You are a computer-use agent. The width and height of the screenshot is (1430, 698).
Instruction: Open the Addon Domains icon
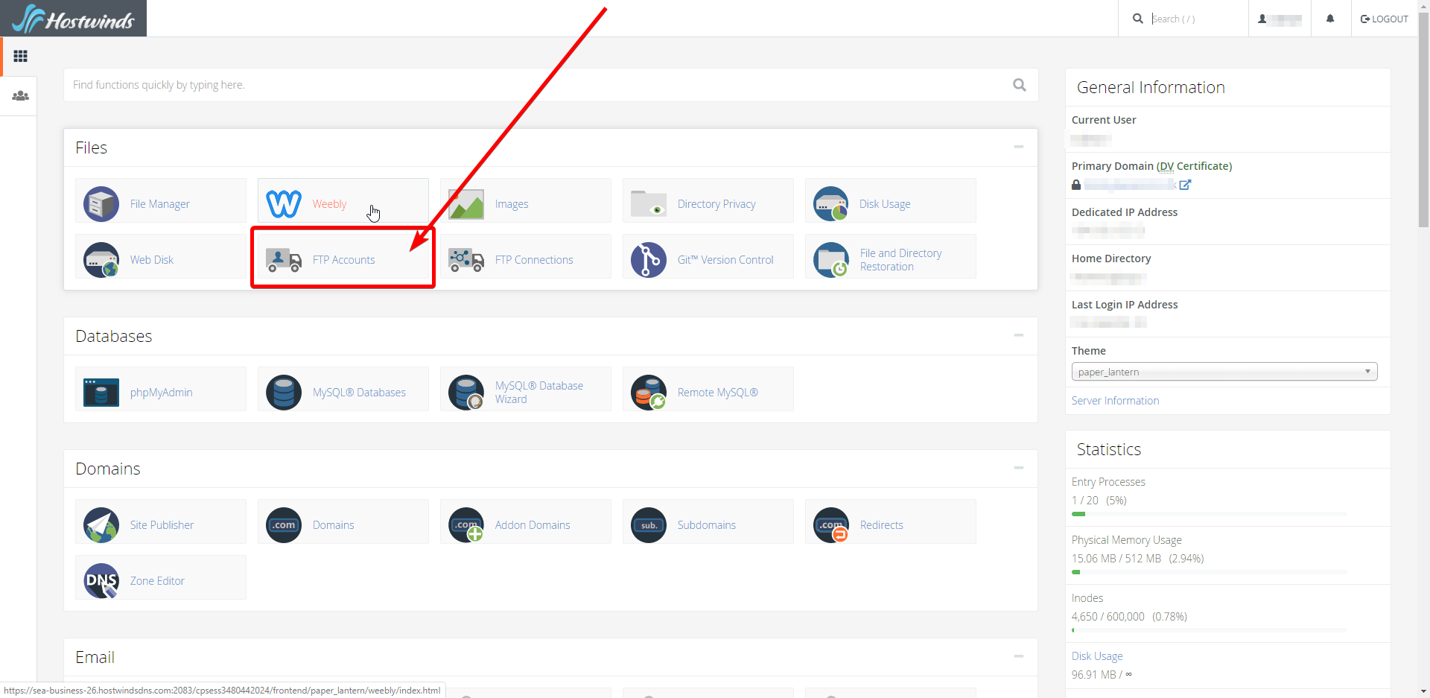[466, 525]
